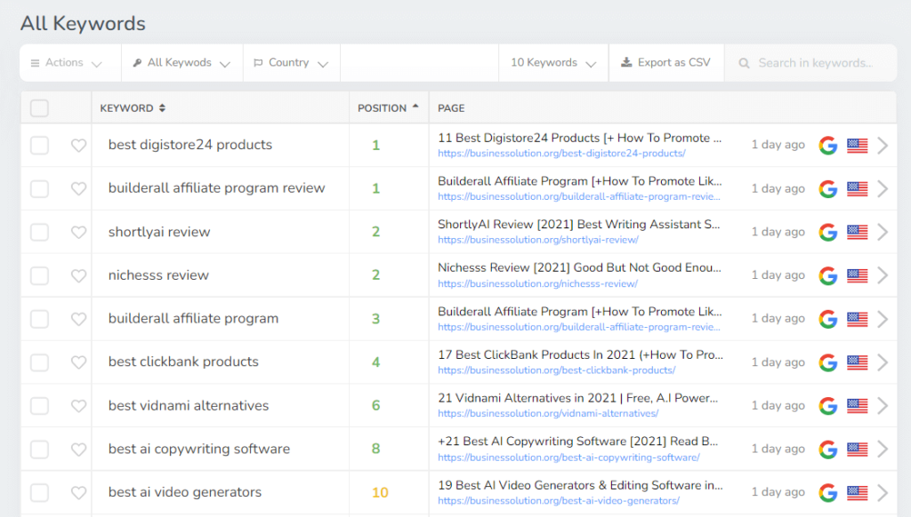Click heart icon beside 'shortlyai review'
This screenshot has height=517, width=911.
click(x=78, y=233)
